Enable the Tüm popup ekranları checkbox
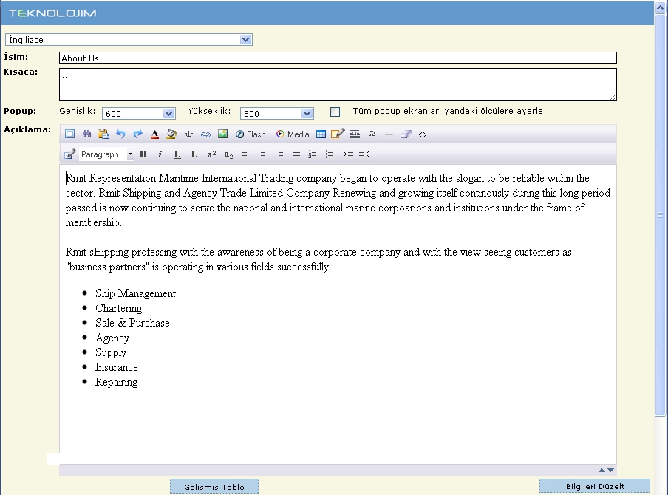 coord(335,112)
